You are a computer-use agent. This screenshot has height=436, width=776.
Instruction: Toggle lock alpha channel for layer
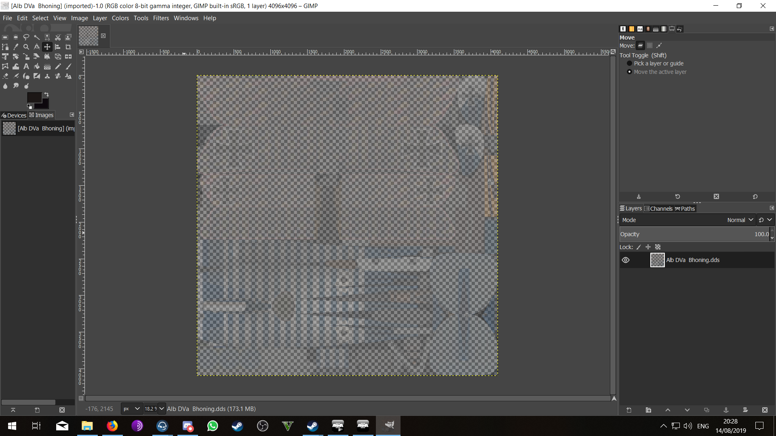click(x=658, y=247)
